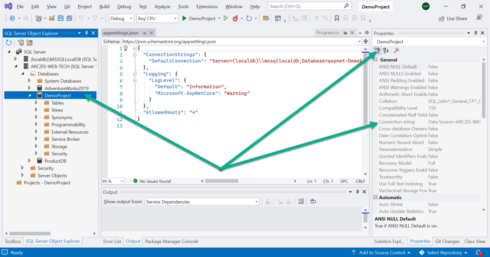Click the Find in Files folder icon

click(266, 18)
